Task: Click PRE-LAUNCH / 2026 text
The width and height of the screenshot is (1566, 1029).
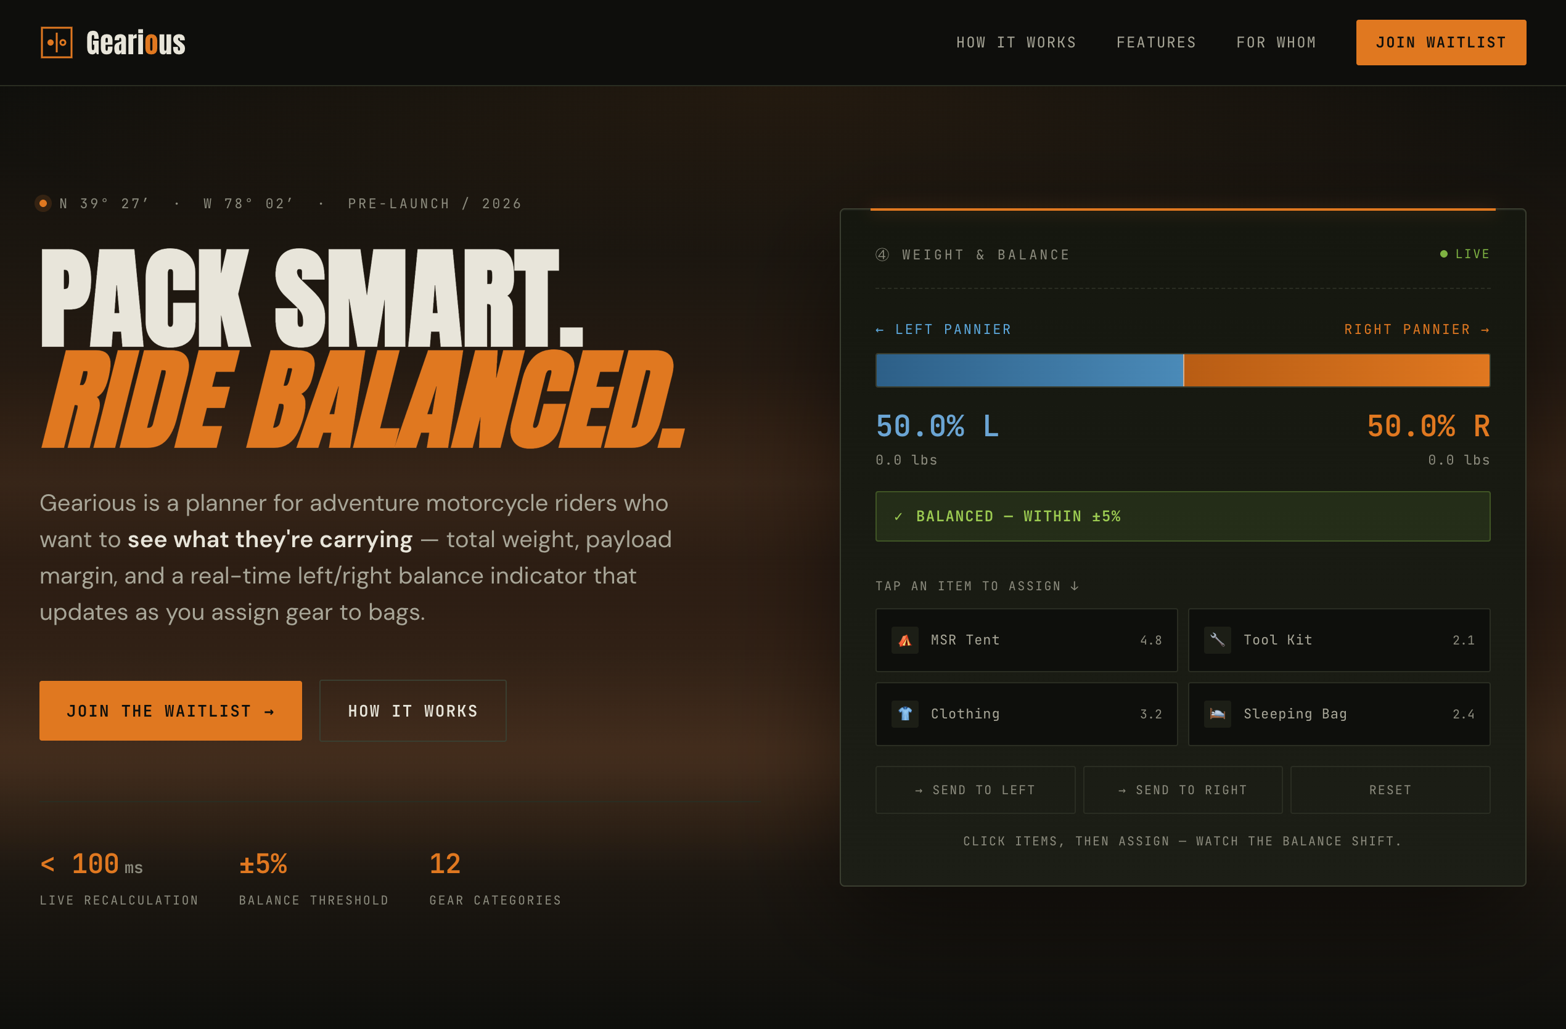Action: (434, 203)
